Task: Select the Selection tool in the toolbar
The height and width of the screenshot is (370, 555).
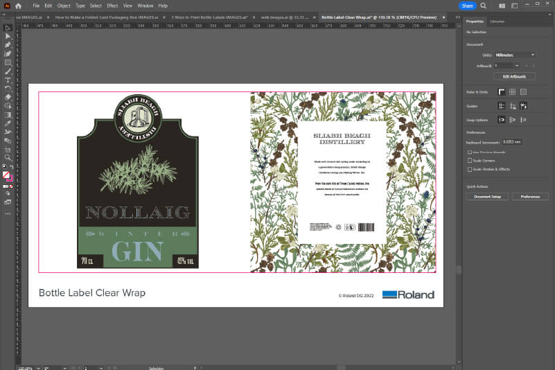Action: point(8,28)
